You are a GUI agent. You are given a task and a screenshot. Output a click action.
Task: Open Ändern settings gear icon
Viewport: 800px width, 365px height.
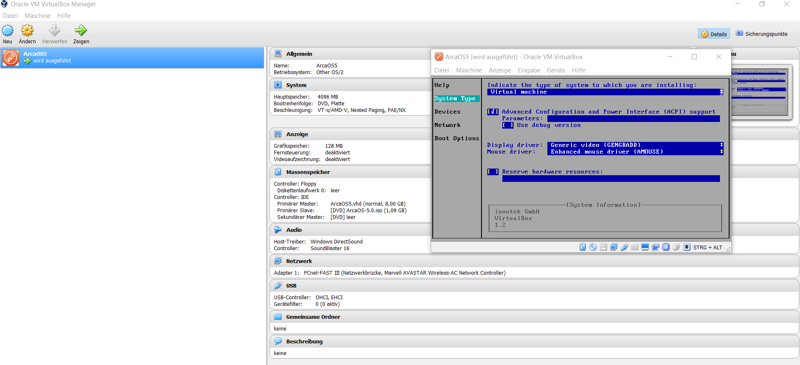27,31
